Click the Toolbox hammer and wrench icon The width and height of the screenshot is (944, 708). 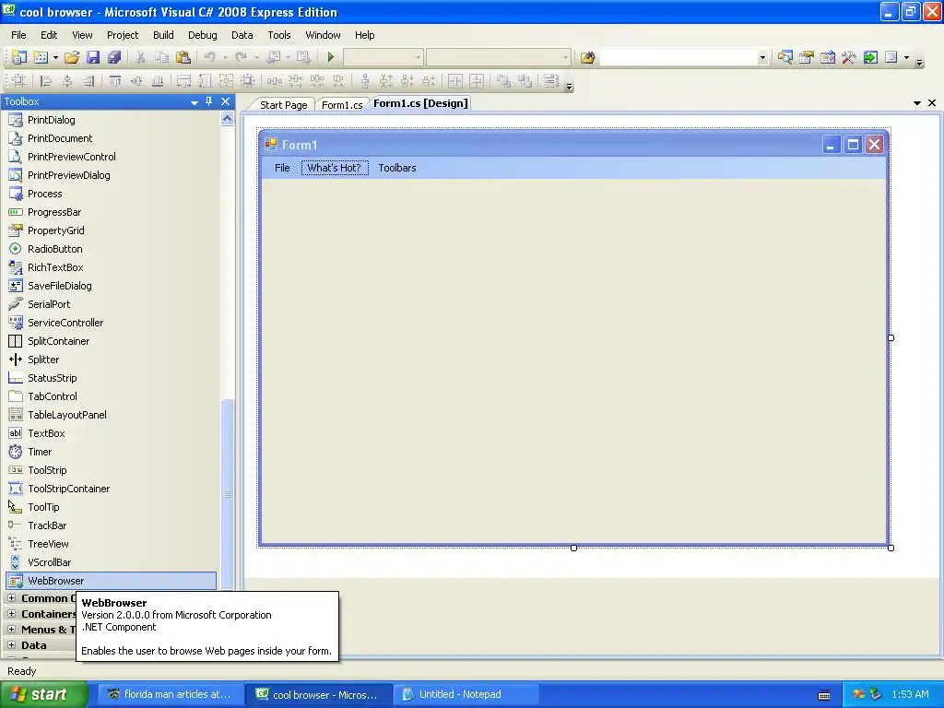pyautogui.click(x=849, y=57)
